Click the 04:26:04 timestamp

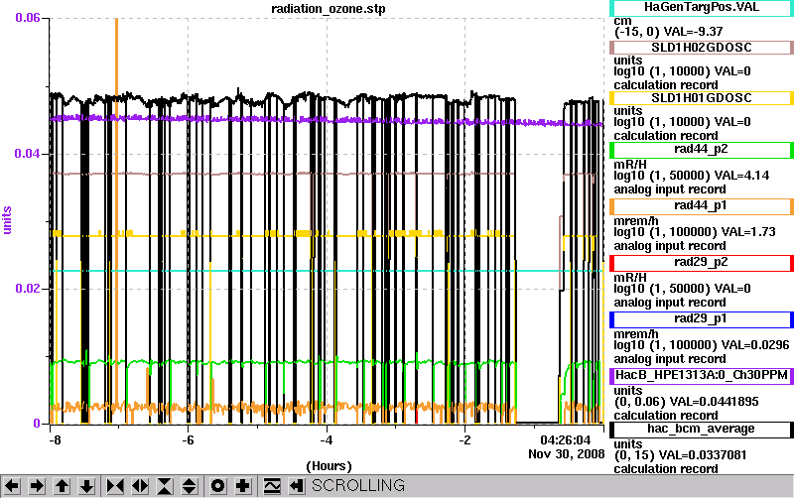(x=566, y=440)
